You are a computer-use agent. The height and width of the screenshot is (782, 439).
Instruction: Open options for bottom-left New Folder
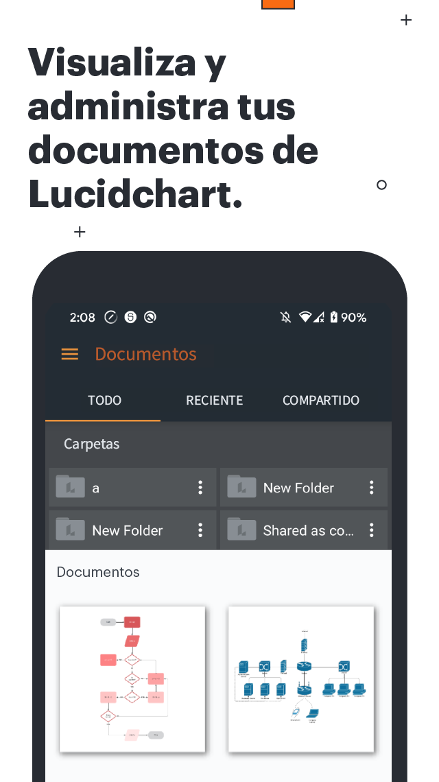click(x=200, y=530)
